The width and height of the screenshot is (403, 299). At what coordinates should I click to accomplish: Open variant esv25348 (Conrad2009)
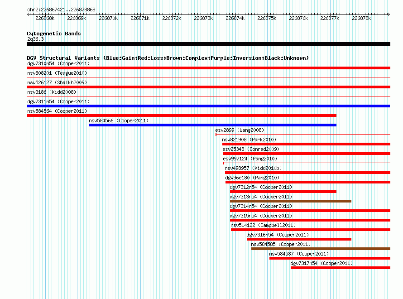(251, 149)
